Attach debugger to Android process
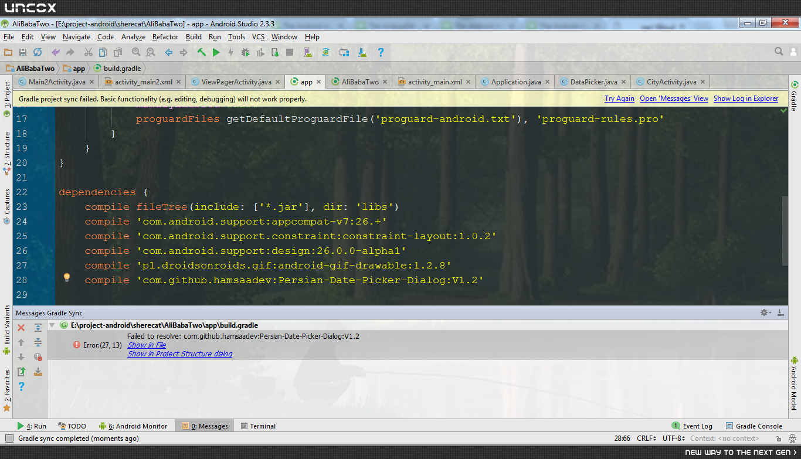 tap(274, 52)
